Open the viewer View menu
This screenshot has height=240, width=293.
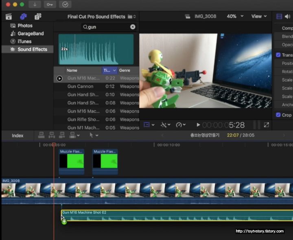[x=259, y=16]
